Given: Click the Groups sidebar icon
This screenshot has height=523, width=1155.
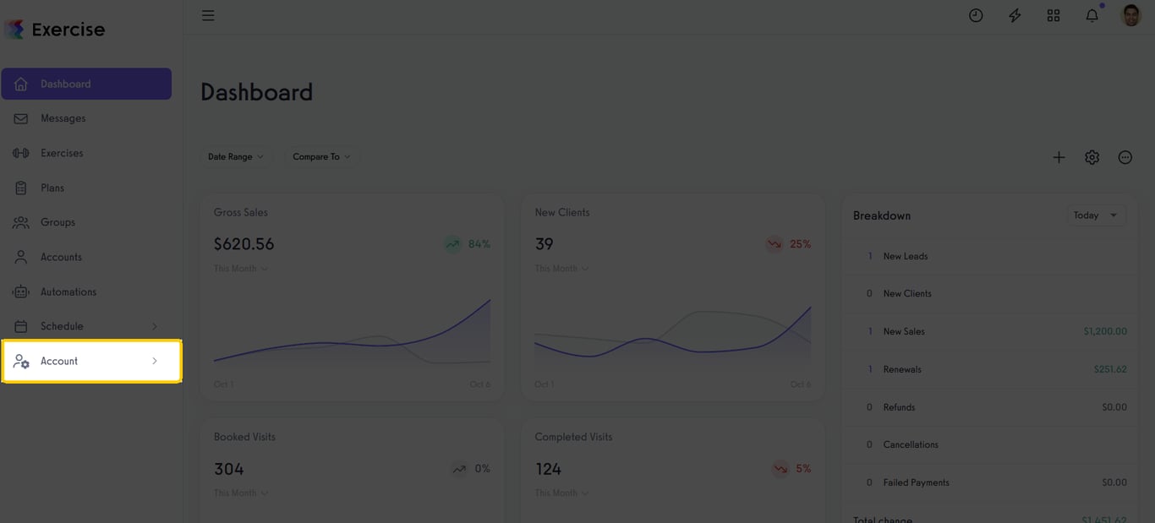Looking at the screenshot, I should coord(20,221).
